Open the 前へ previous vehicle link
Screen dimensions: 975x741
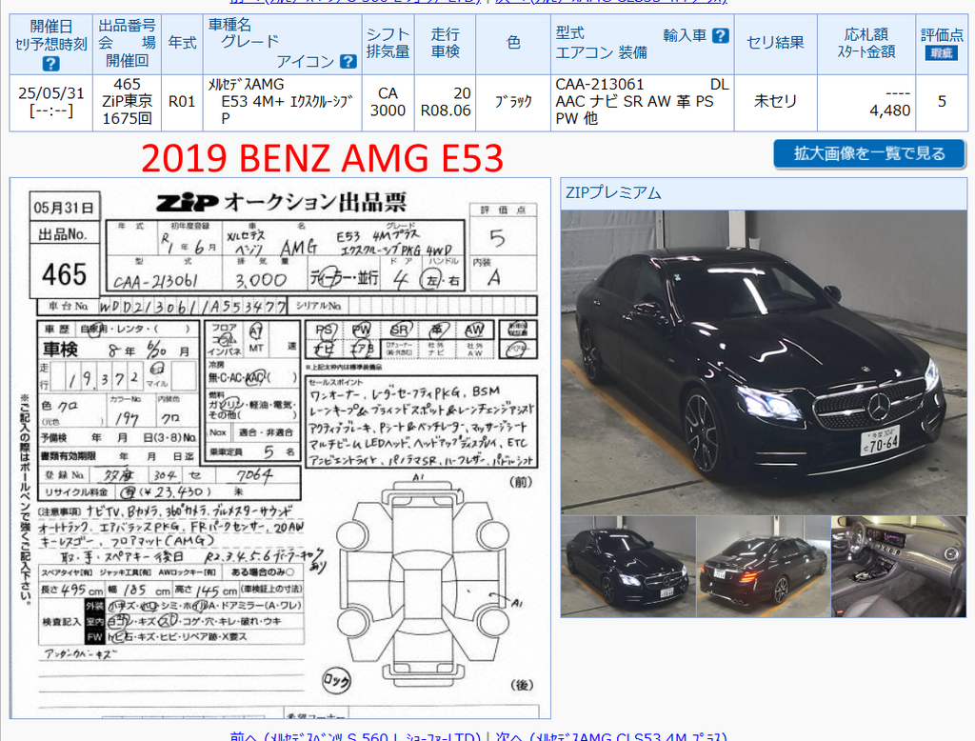pos(355,736)
